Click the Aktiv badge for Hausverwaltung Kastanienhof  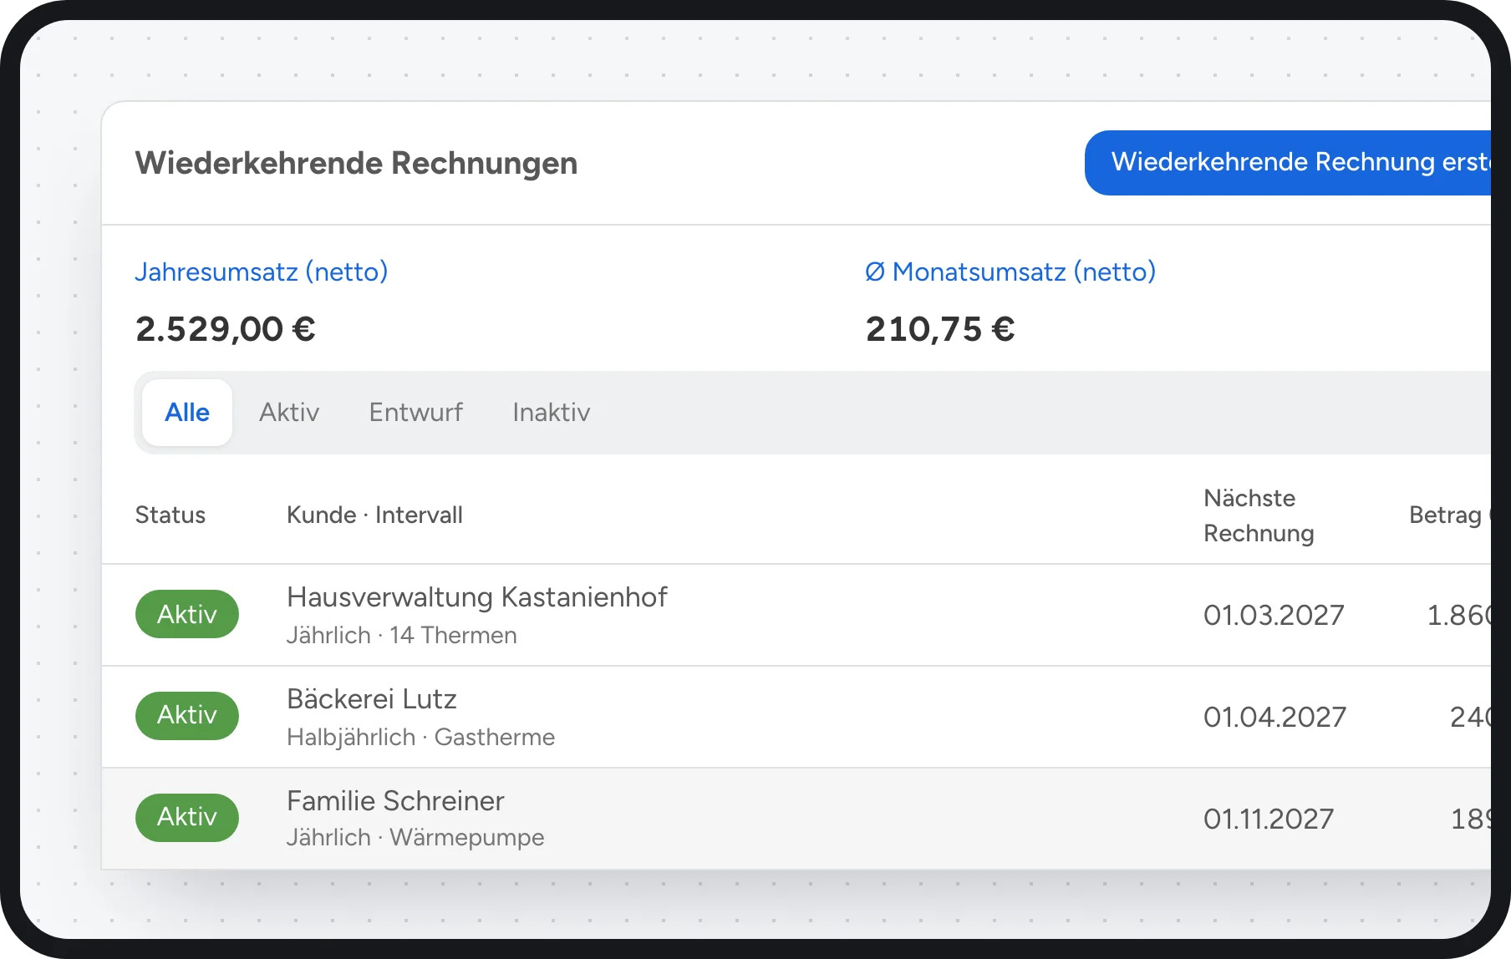(187, 614)
